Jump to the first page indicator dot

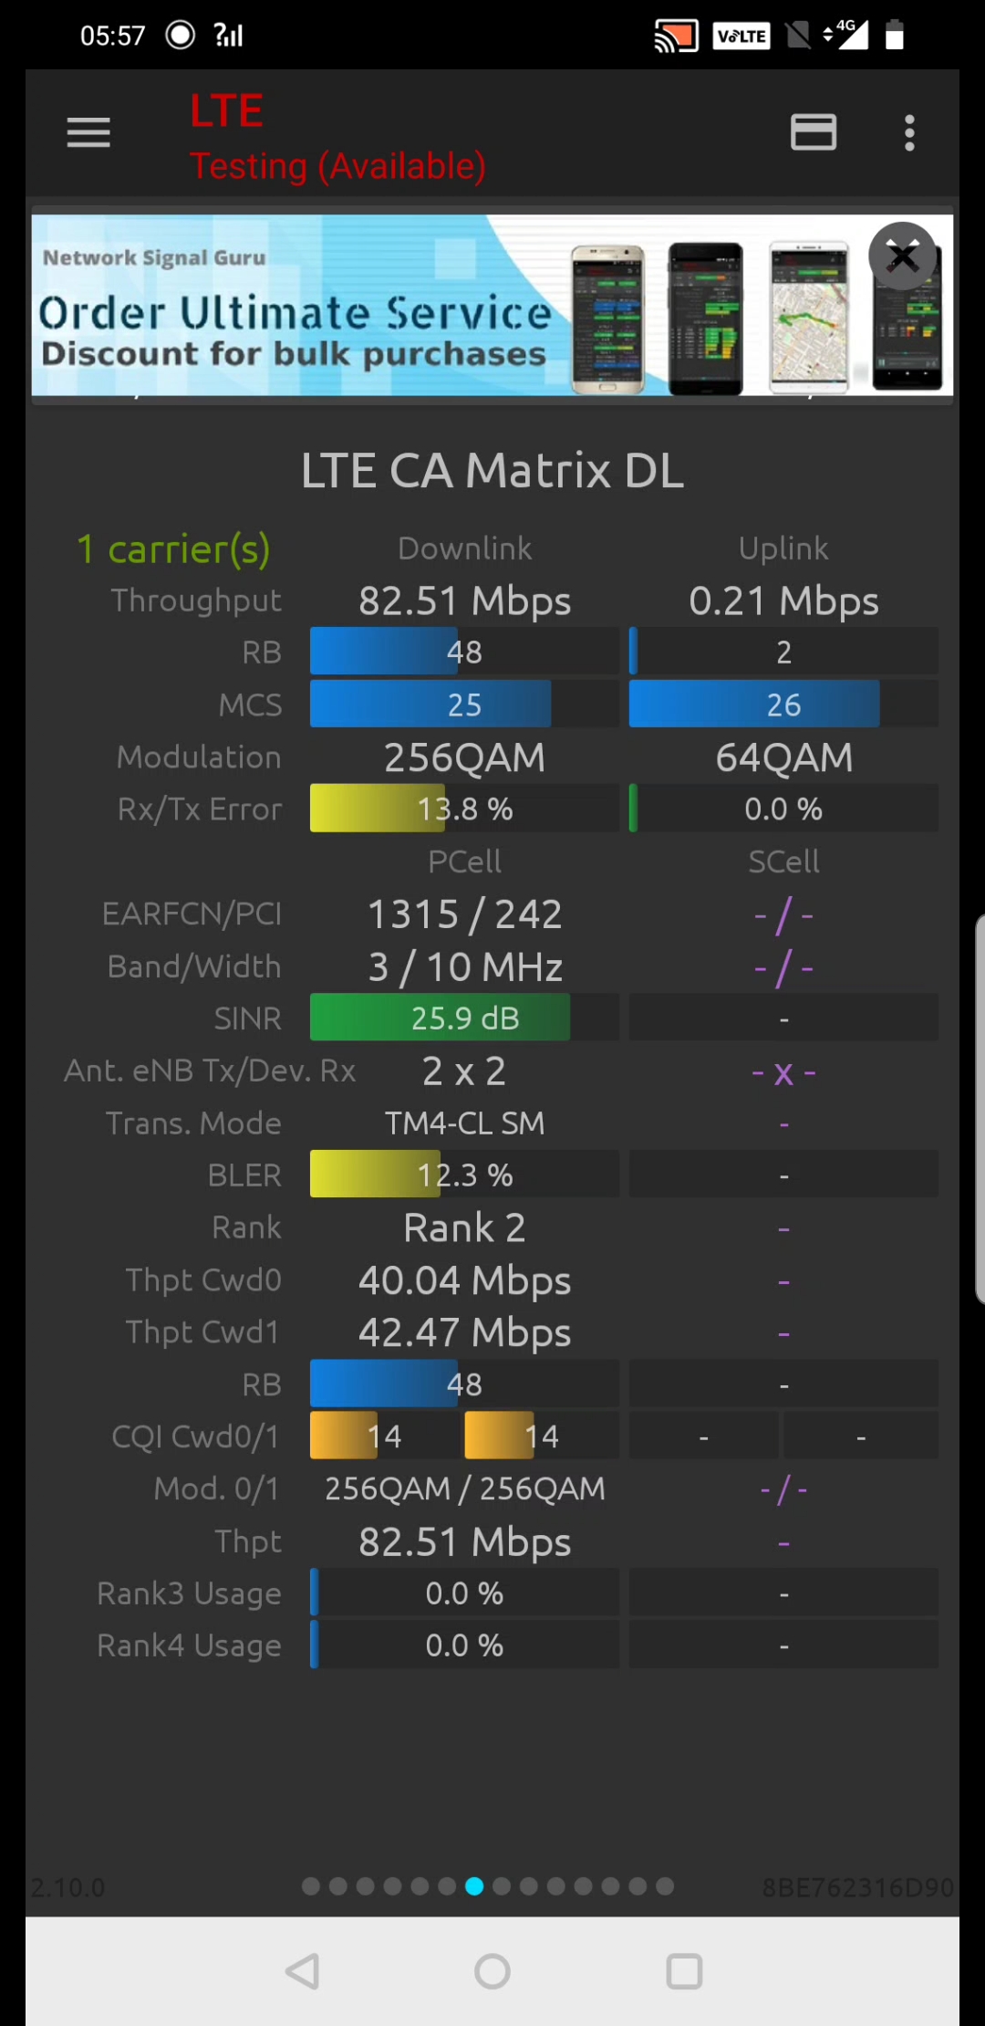click(x=311, y=1886)
